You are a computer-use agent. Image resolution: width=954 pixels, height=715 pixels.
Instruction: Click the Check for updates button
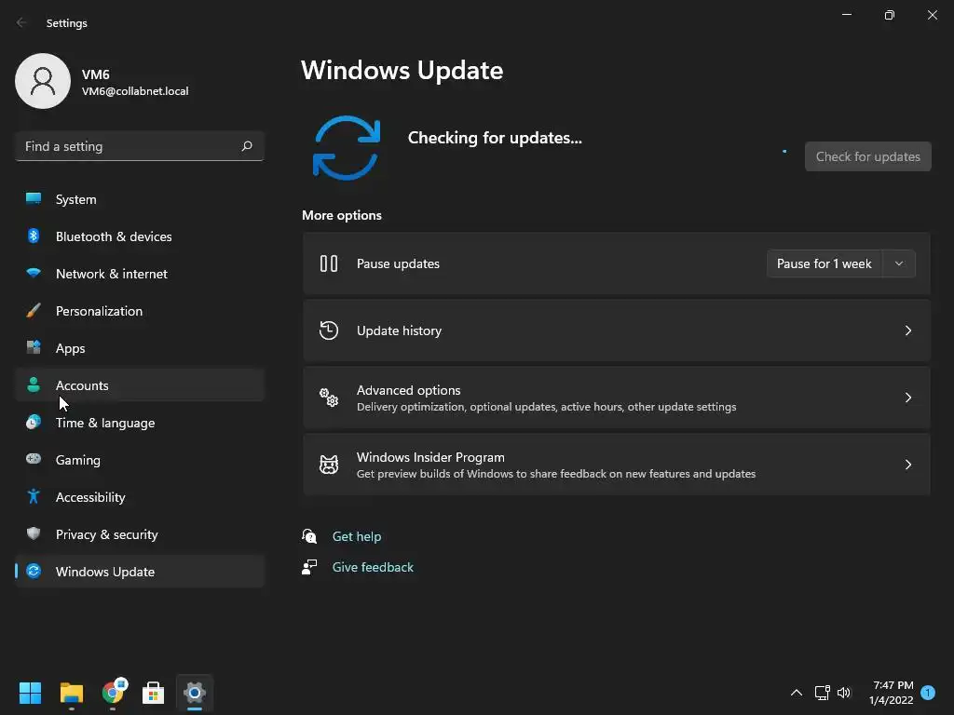point(867,156)
